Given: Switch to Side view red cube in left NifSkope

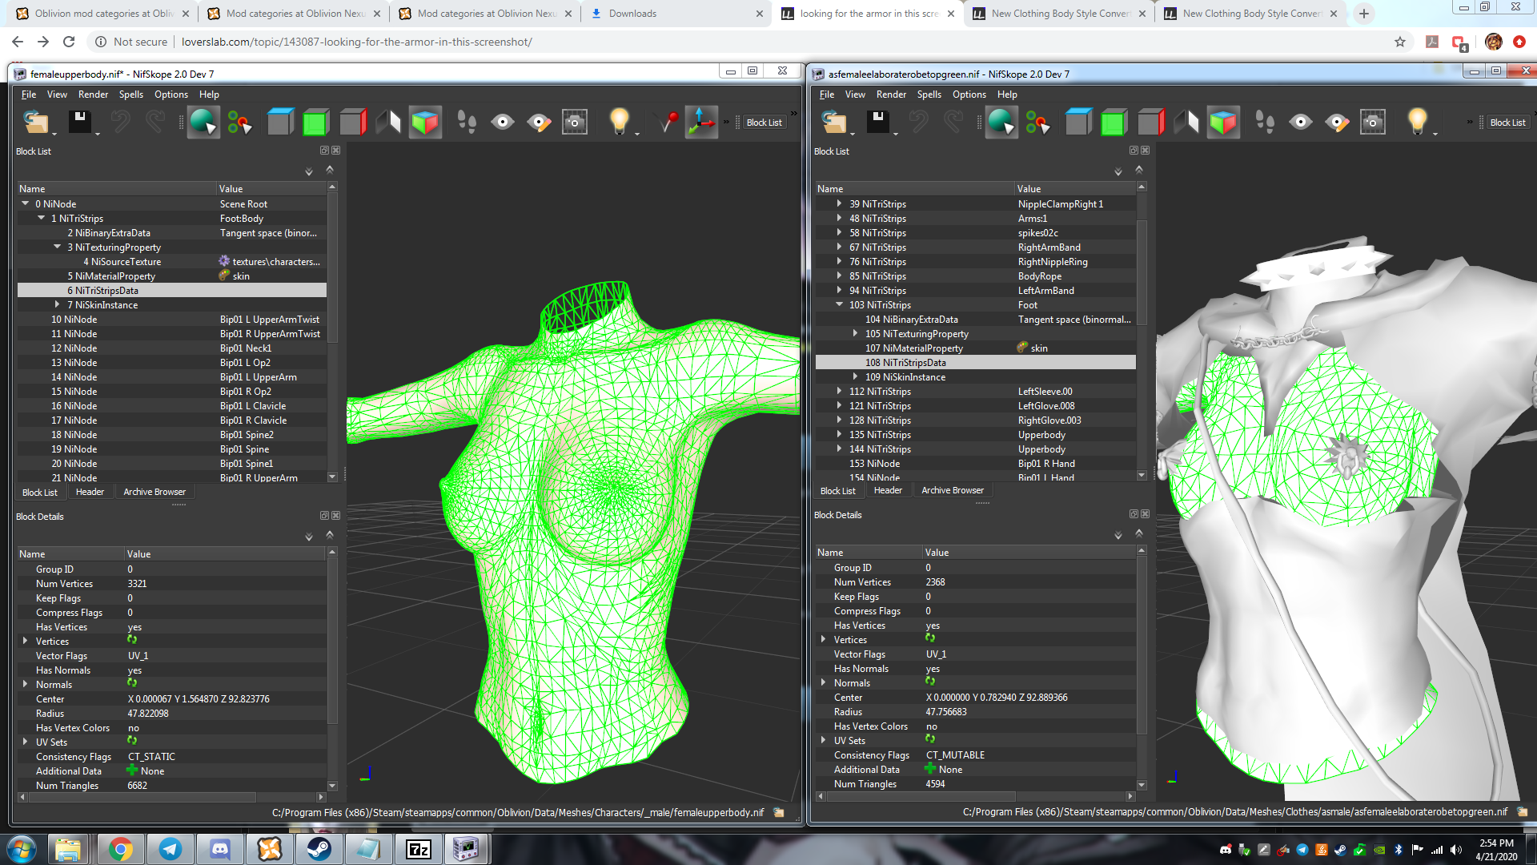Looking at the screenshot, I should pos(352,123).
